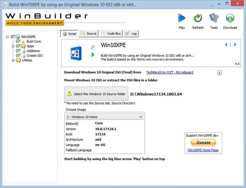Open the Code Box tab
This screenshot has height=188, width=246.
(x=111, y=34)
